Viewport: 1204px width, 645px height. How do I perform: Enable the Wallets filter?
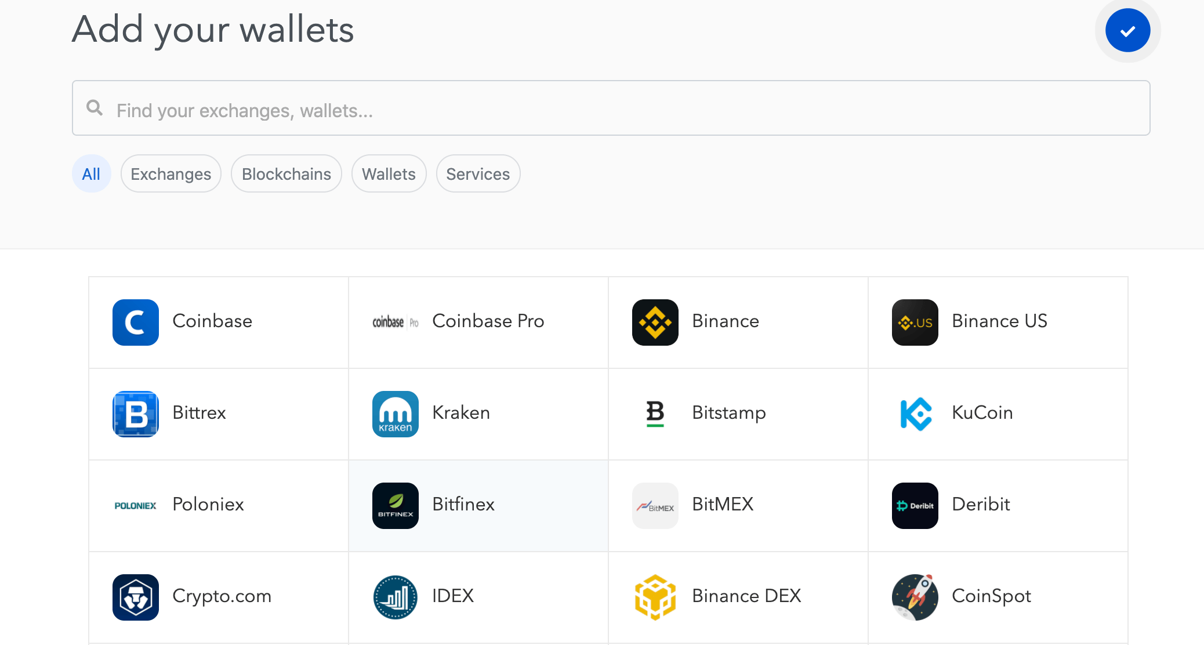(389, 173)
